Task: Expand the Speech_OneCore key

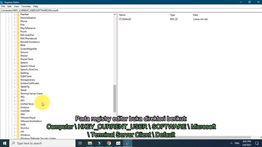Action: (x=15, y=69)
